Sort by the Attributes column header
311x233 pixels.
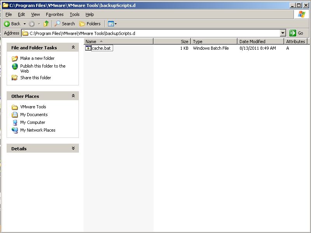click(x=295, y=42)
